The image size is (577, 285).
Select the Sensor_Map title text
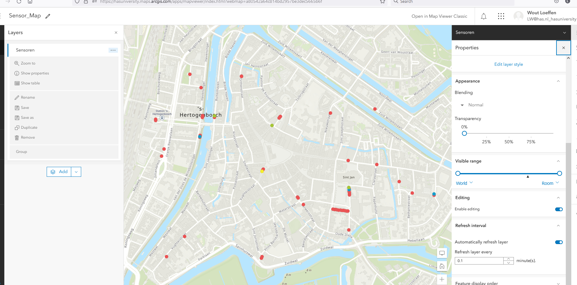pyautogui.click(x=25, y=16)
